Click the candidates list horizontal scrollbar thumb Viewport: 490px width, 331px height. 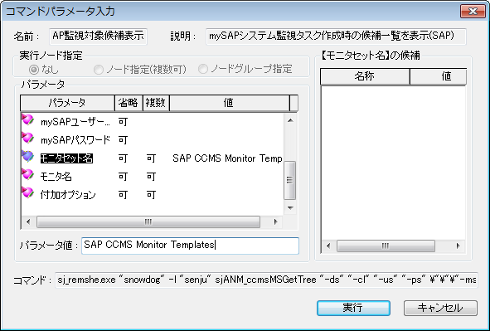pos(386,246)
